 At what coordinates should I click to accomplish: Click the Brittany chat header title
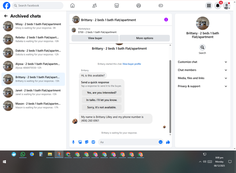pyautogui.click(x=109, y=20)
